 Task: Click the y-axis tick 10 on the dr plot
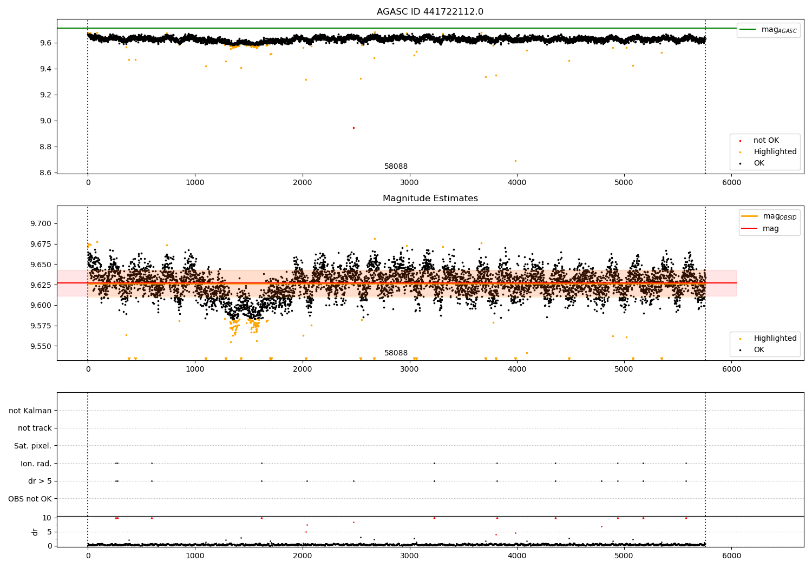[x=47, y=518]
